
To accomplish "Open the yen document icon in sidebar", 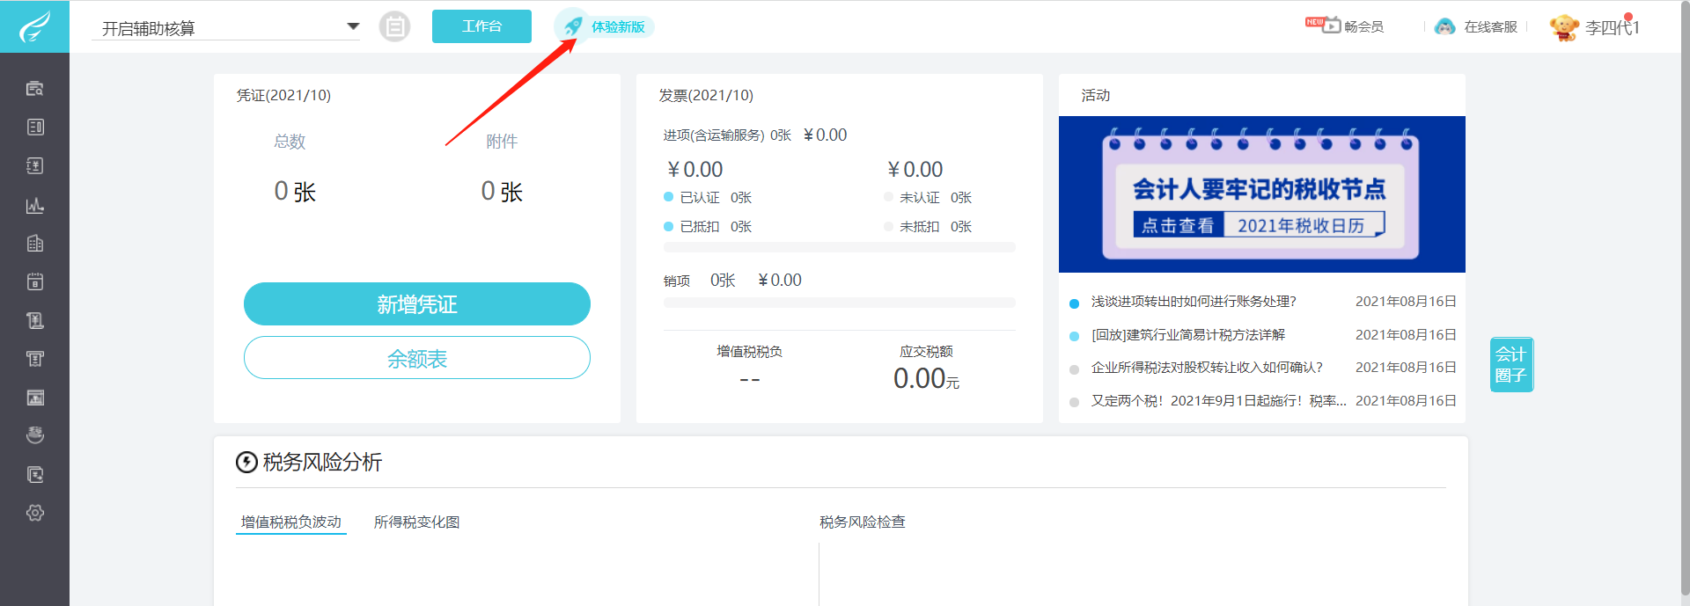I will tap(35, 166).
